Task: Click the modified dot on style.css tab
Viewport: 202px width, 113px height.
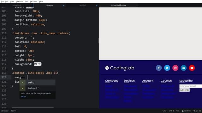Action: pyautogui.click(x=64, y=5)
